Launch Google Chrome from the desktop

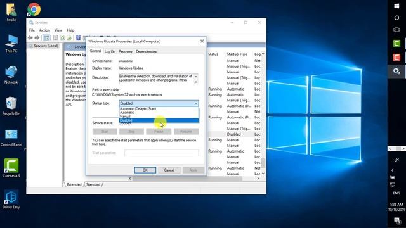tap(34, 9)
